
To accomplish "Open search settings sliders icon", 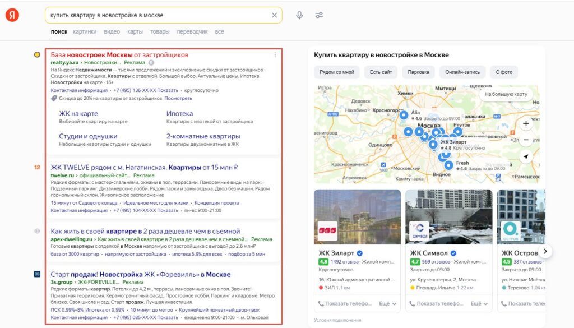I will [319, 15].
